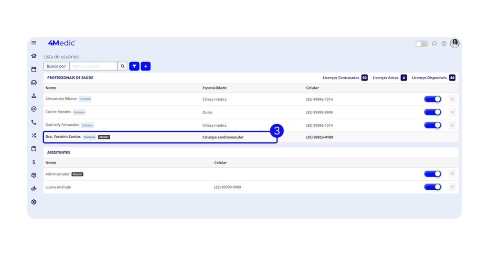Open the chat bubble icon at top

point(435,43)
